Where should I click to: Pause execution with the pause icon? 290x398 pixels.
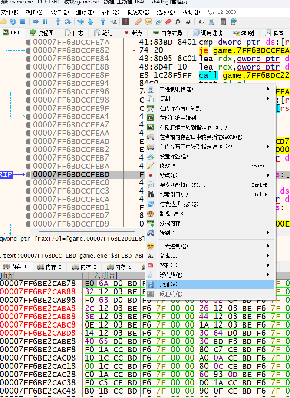[45, 22]
